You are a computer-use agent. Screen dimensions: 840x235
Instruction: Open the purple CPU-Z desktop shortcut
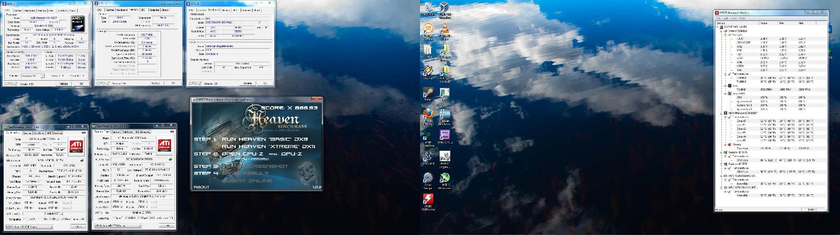click(445, 135)
